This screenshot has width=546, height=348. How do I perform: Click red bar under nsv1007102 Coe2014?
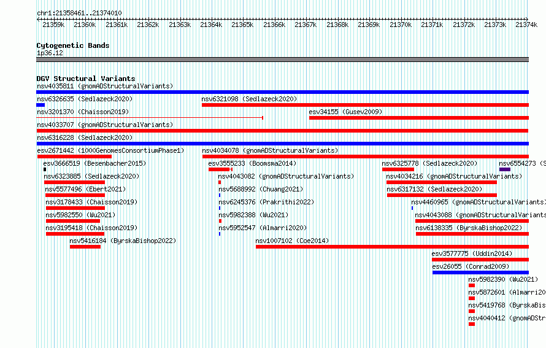click(392, 247)
